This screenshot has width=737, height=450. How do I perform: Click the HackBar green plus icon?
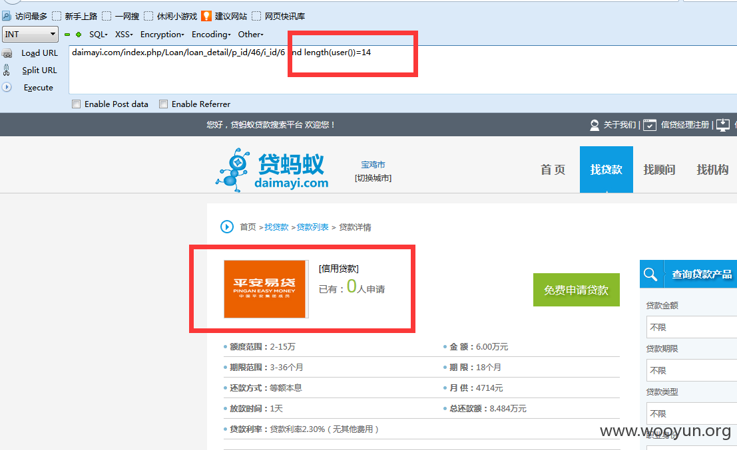[79, 35]
